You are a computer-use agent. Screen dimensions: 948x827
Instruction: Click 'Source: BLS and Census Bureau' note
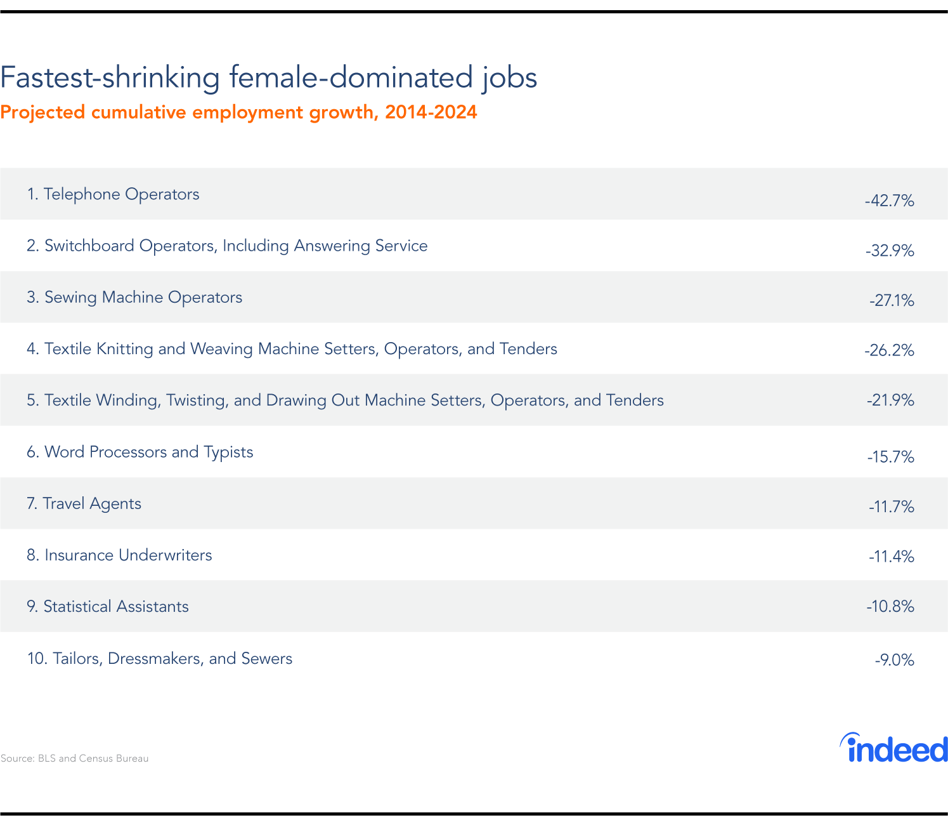tap(74, 758)
